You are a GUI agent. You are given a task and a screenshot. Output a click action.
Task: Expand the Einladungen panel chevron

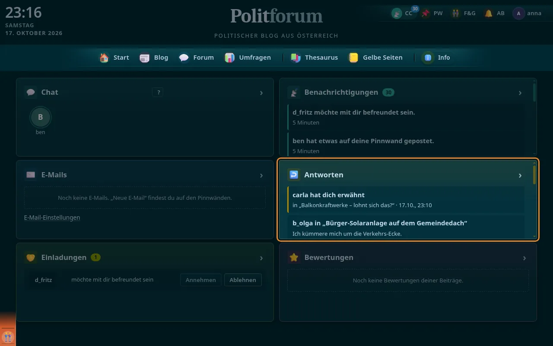click(261, 258)
